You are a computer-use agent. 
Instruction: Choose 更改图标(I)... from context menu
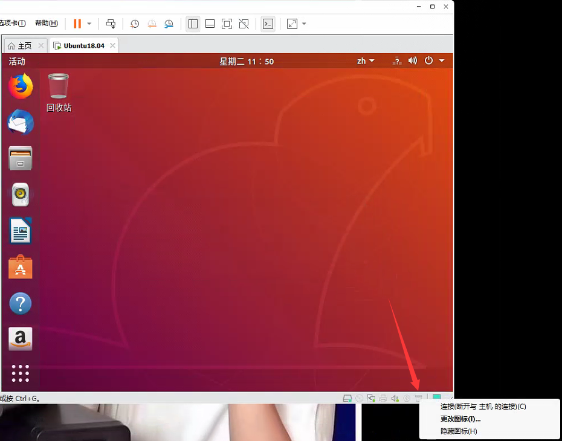tap(460, 419)
